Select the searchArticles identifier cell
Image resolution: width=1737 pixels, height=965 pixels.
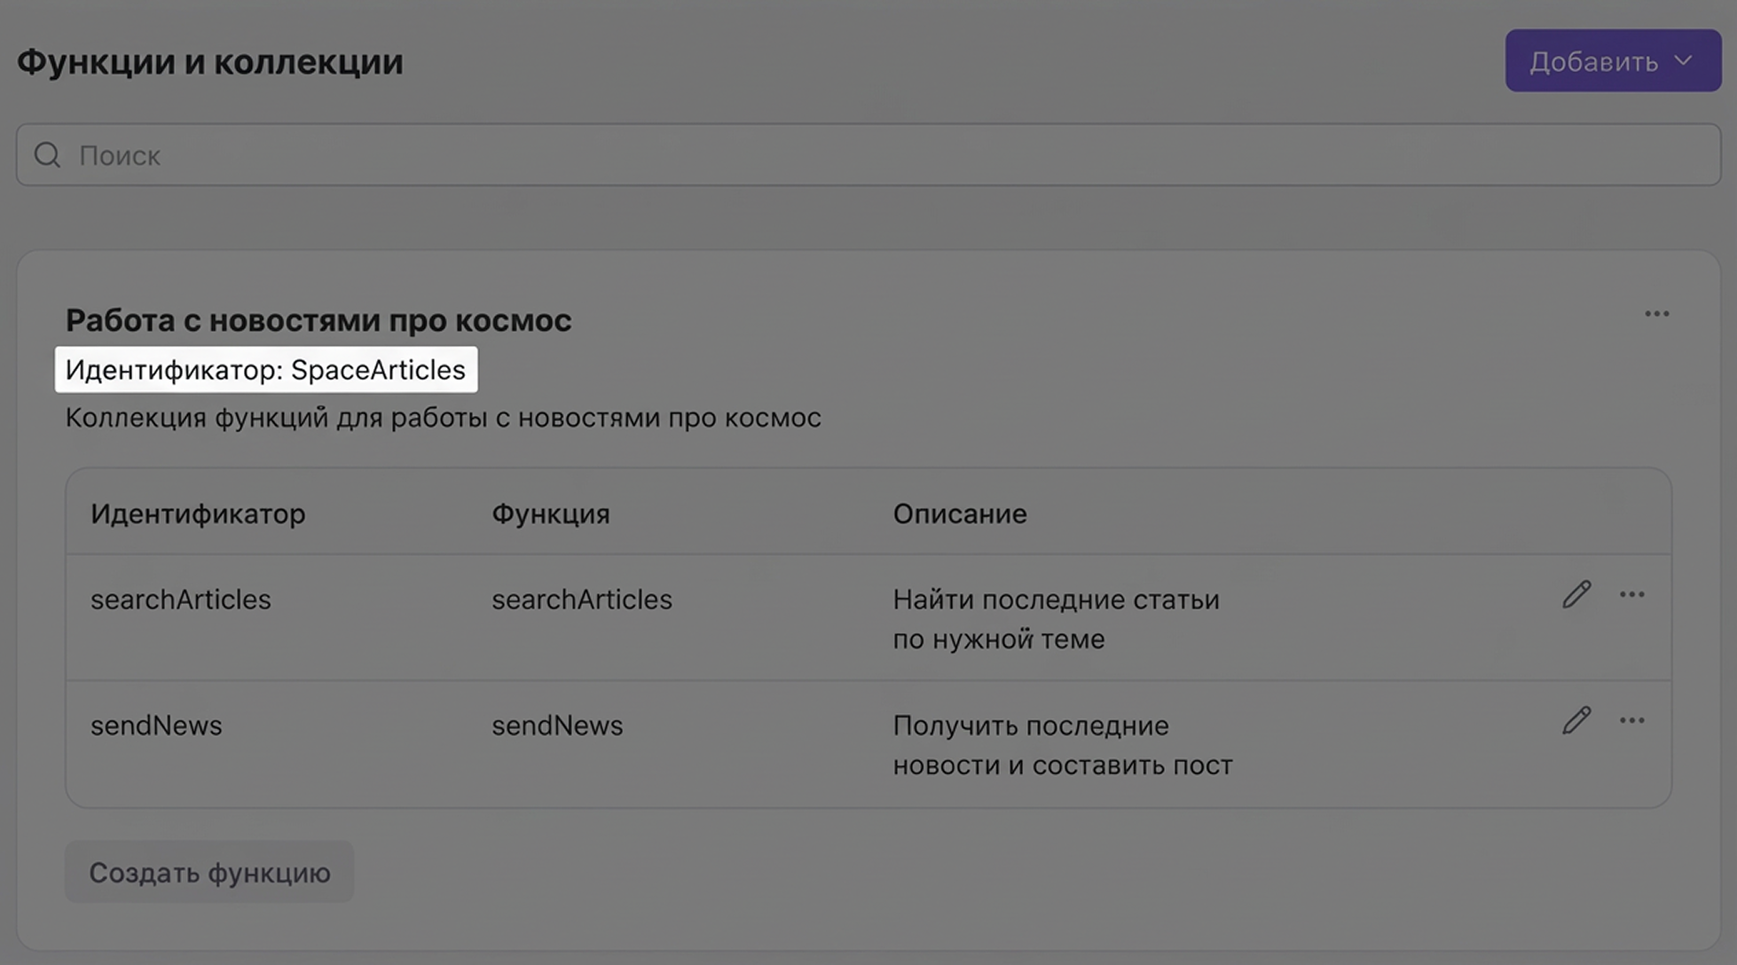pyautogui.click(x=181, y=600)
